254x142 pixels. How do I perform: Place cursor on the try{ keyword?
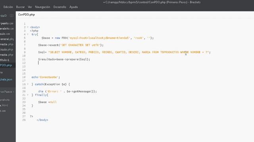click(35, 34)
